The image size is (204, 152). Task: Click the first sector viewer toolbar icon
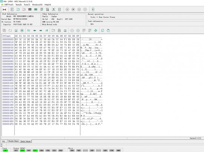[4, 30]
